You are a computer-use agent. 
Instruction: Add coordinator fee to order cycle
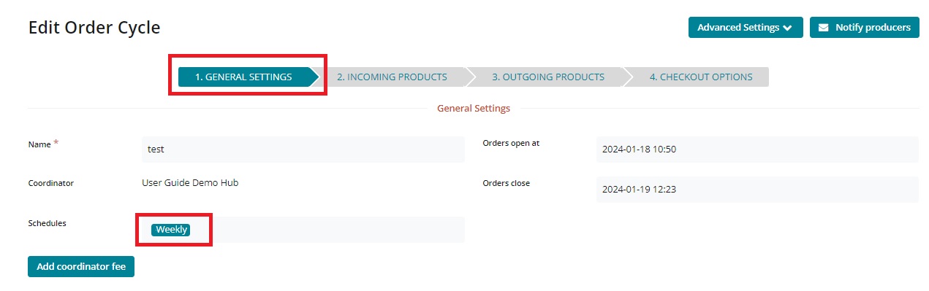tap(81, 267)
